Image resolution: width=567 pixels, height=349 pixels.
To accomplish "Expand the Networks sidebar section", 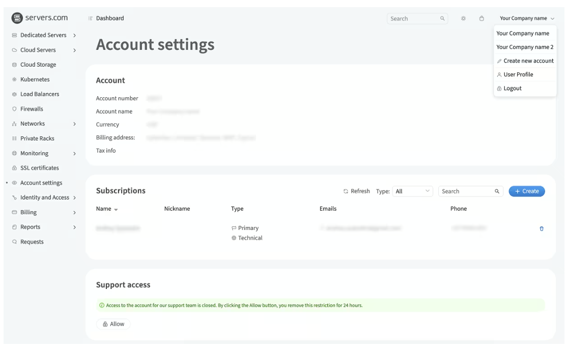I will point(74,124).
